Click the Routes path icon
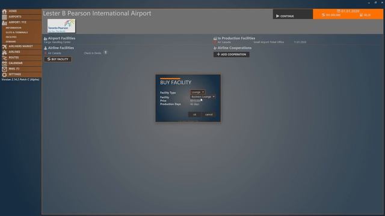Viewport: 385px width, 216px height. click(4, 58)
